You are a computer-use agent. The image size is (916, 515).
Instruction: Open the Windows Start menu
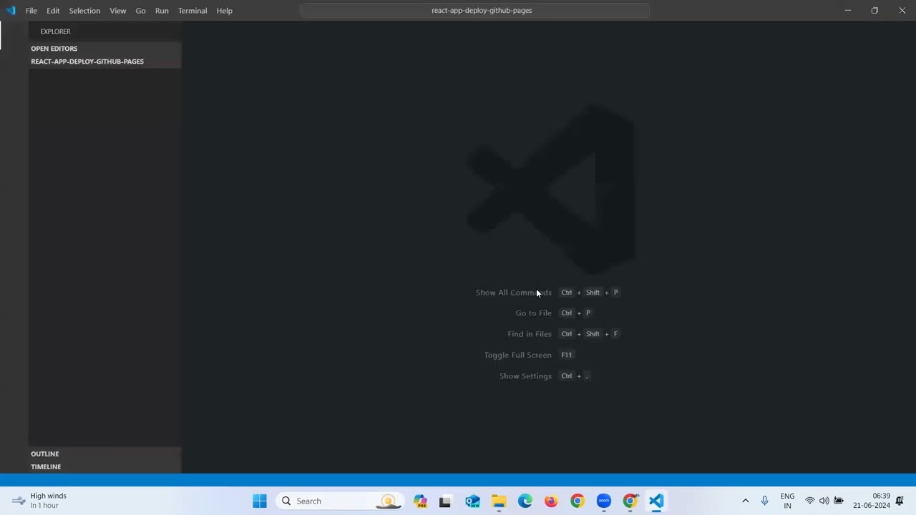pos(260,501)
